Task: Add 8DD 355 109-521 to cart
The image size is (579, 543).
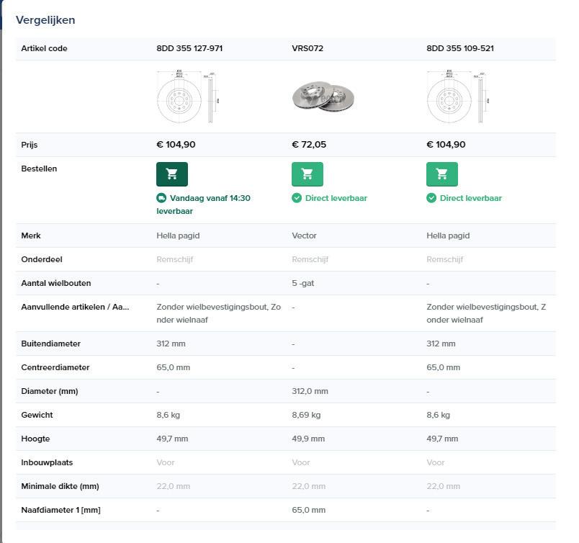Action: (442, 174)
